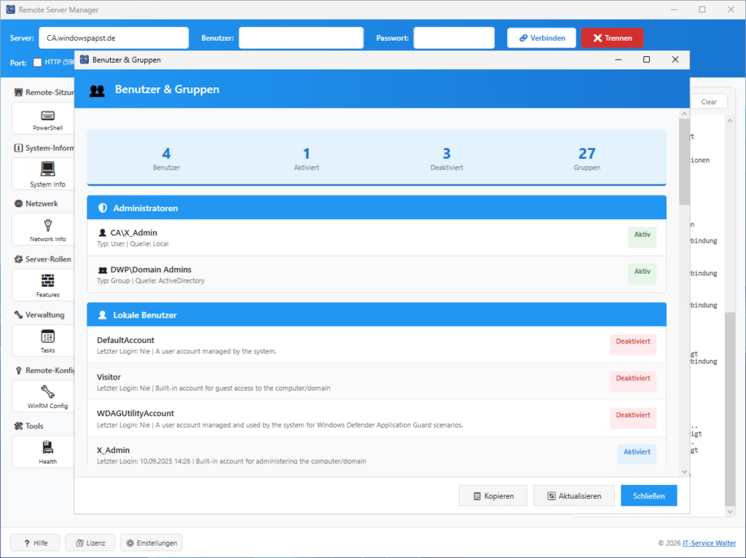Toggle X_Admin to Aktiviert
The image size is (746, 558).
[636, 452]
